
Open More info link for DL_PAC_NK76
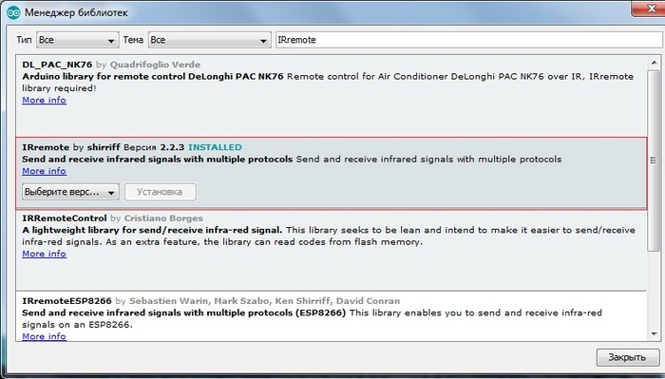tap(44, 100)
